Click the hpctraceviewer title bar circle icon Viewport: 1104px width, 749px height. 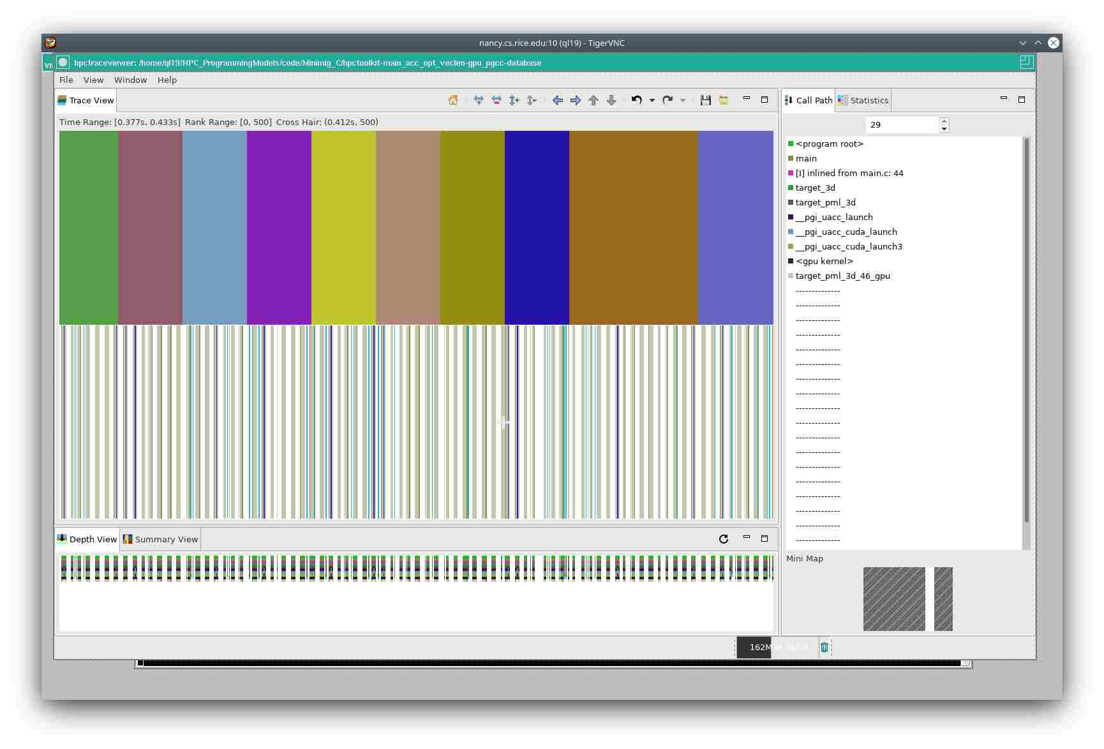63,63
